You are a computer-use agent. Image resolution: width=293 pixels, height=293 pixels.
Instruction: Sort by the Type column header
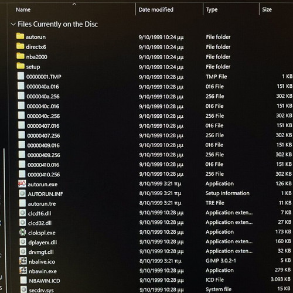pyautogui.click(x=212, y=9)
